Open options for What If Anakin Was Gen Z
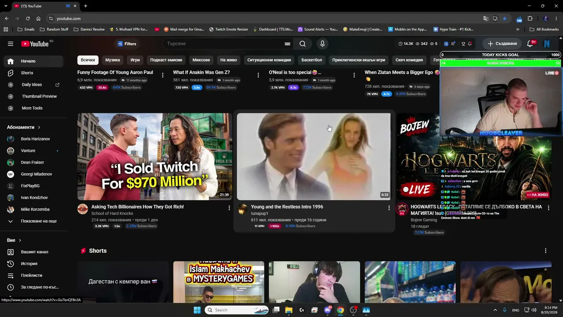The image size is (563, 317). click(258, 75)
